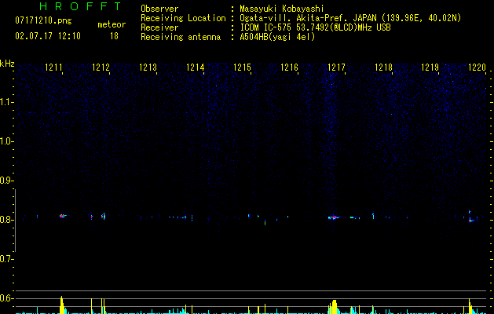Viewport: 494px width, 314px height.
Task: Click the L-shaped echo near 1220
Action: click(x=471, y=217)
